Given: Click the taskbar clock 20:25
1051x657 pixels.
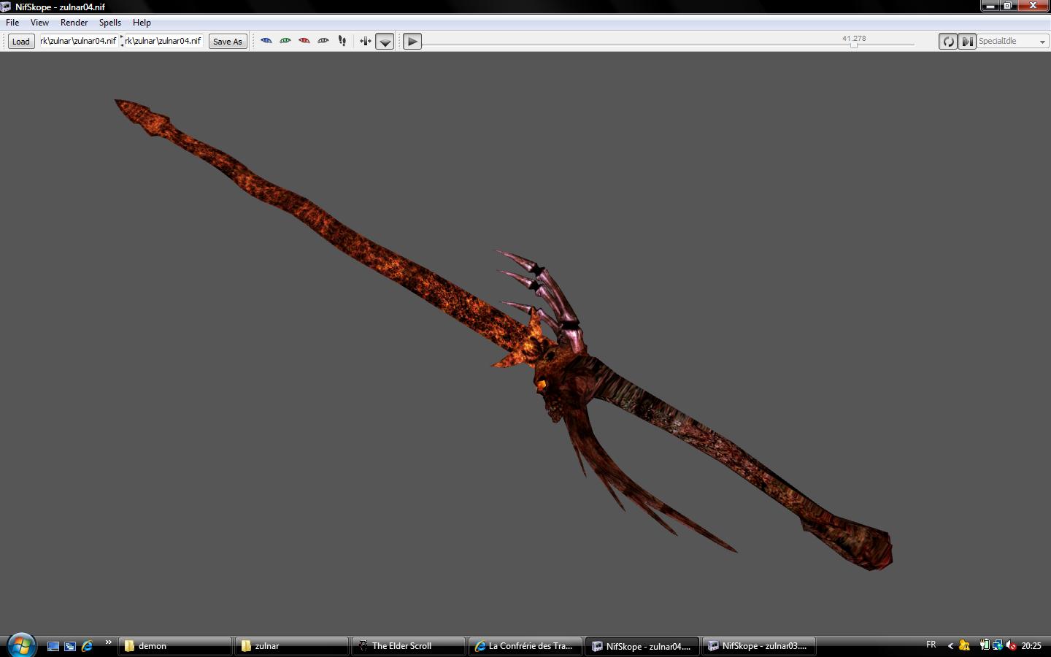Looking at the screenshot, I should (1031, 646).
